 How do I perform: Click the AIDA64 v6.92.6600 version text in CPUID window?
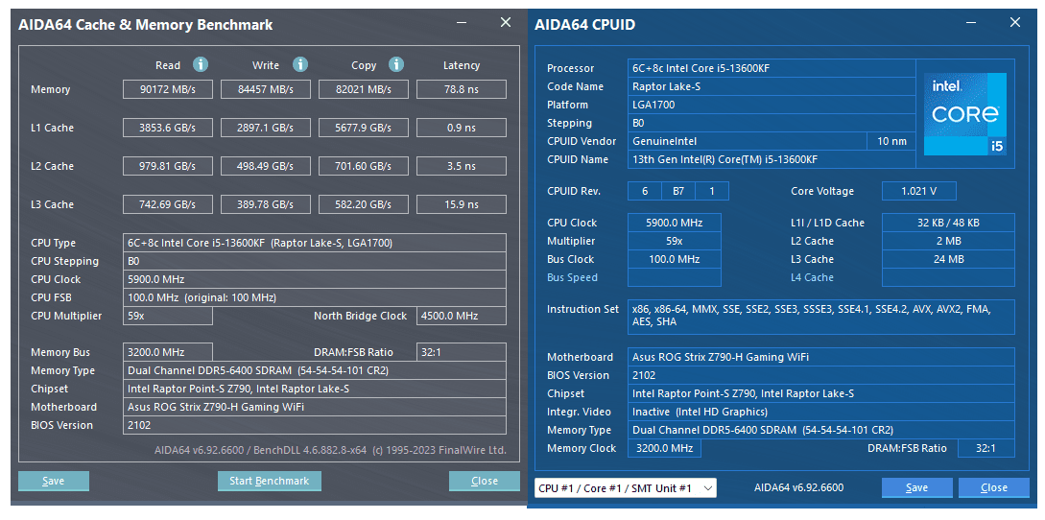(798, 487)
